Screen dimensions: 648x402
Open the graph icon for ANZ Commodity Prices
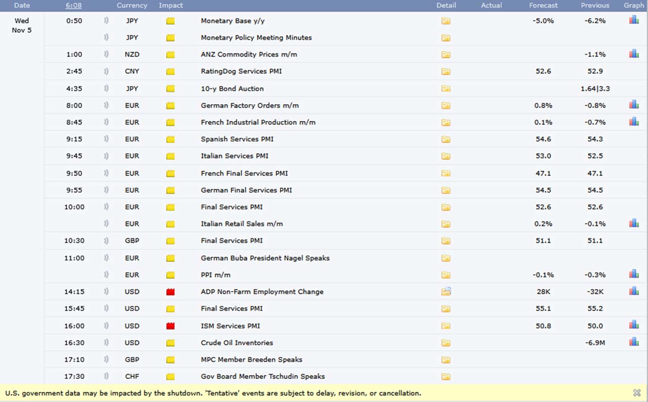(633, 52)
